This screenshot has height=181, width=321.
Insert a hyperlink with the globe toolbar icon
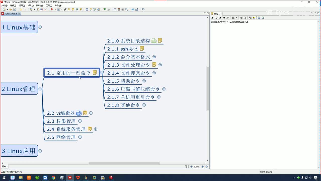[x=77, y=10]
